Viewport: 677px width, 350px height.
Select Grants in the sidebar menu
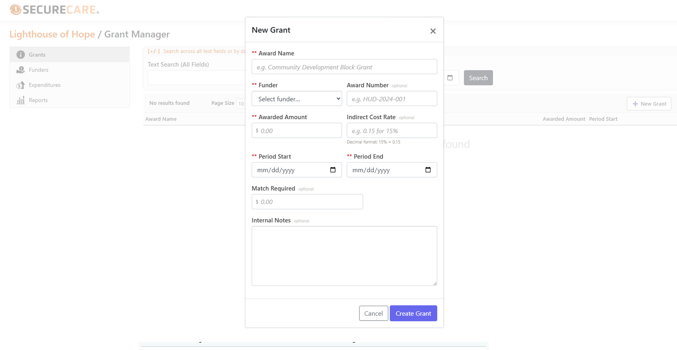70,55
